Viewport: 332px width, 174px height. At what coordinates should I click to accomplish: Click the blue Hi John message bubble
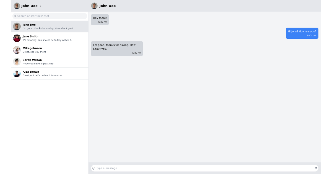coord(302,33)
